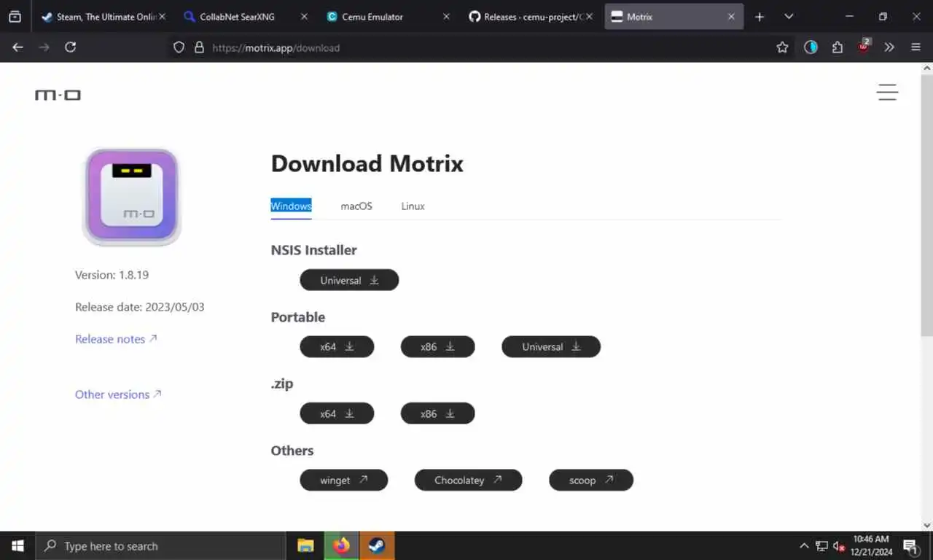Close the Cemu Emulator browser tab
Viewport: 933px width, 560px height.
tap(446, 17)
